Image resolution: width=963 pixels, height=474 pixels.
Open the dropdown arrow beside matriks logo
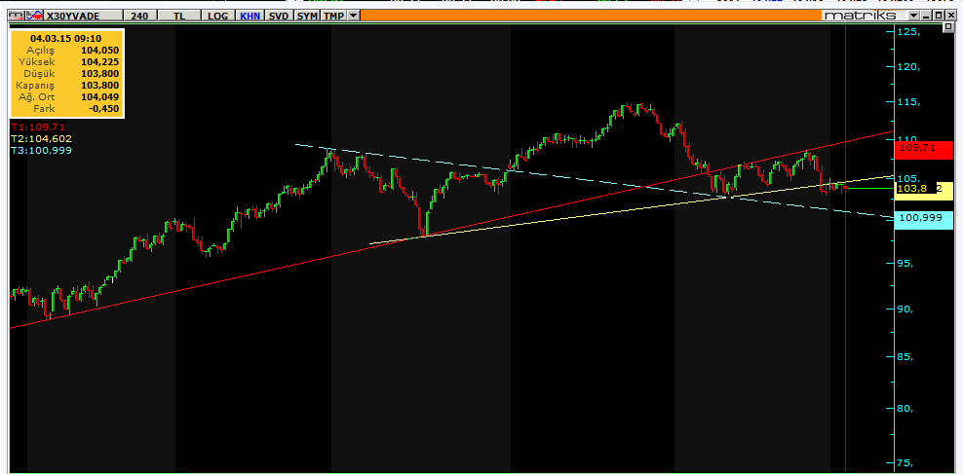tap(914, 16)
